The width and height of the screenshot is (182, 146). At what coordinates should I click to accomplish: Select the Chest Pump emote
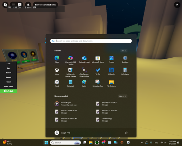point(8,87)
